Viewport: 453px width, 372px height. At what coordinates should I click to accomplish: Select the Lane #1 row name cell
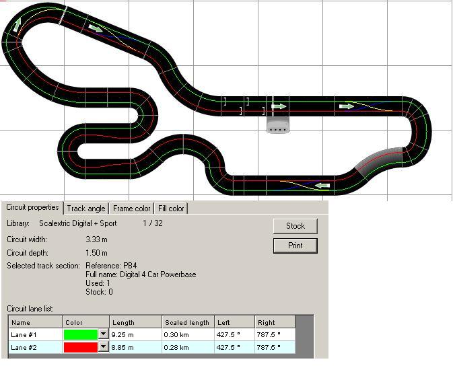pyautogui.click(x=34, y=334)
